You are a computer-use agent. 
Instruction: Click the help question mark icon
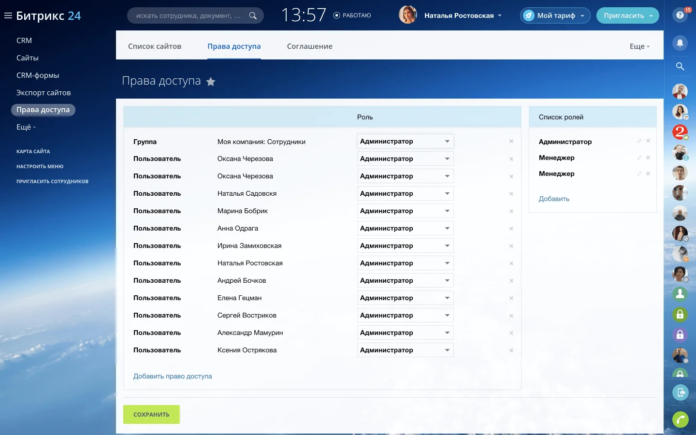click(x=680, y=15)
